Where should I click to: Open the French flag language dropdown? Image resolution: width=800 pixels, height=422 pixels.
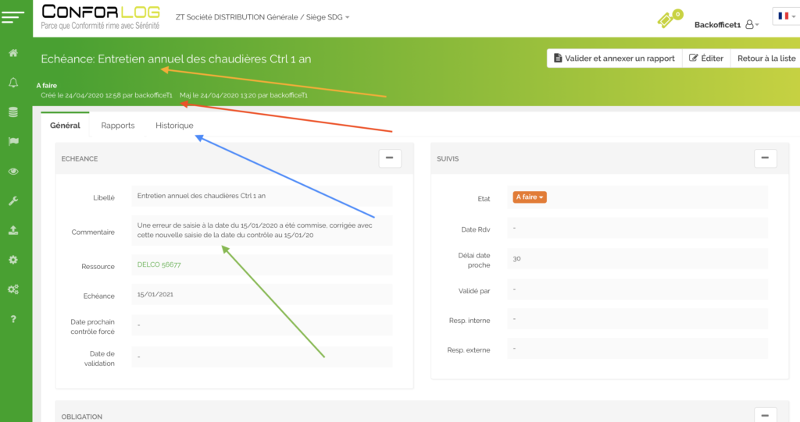784,16
